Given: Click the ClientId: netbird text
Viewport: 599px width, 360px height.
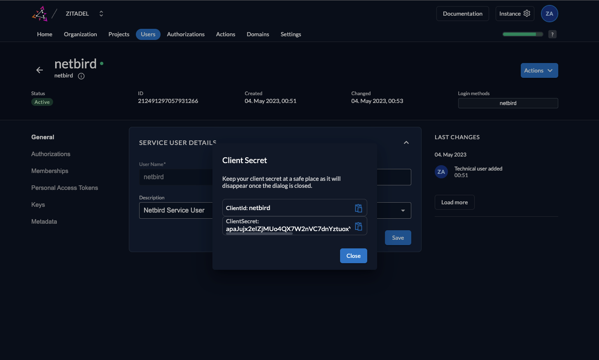Looking at the screenshot, I should click(x=248, y=208).
